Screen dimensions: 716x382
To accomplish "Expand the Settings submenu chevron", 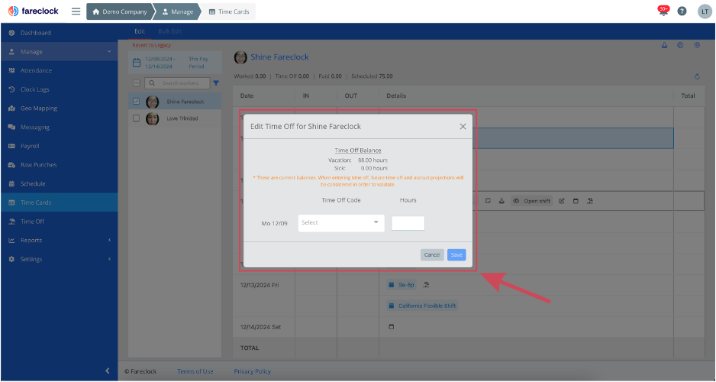I will (x=109, y=259).
